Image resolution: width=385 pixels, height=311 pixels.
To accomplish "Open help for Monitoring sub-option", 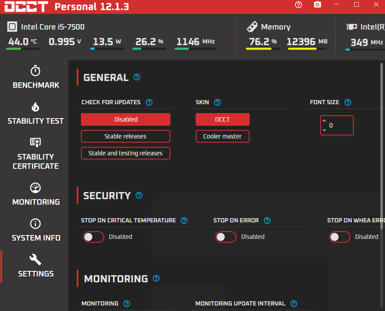I will pos(127,304).
